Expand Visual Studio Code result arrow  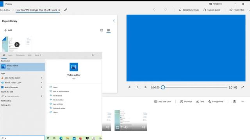coord(41,82)
